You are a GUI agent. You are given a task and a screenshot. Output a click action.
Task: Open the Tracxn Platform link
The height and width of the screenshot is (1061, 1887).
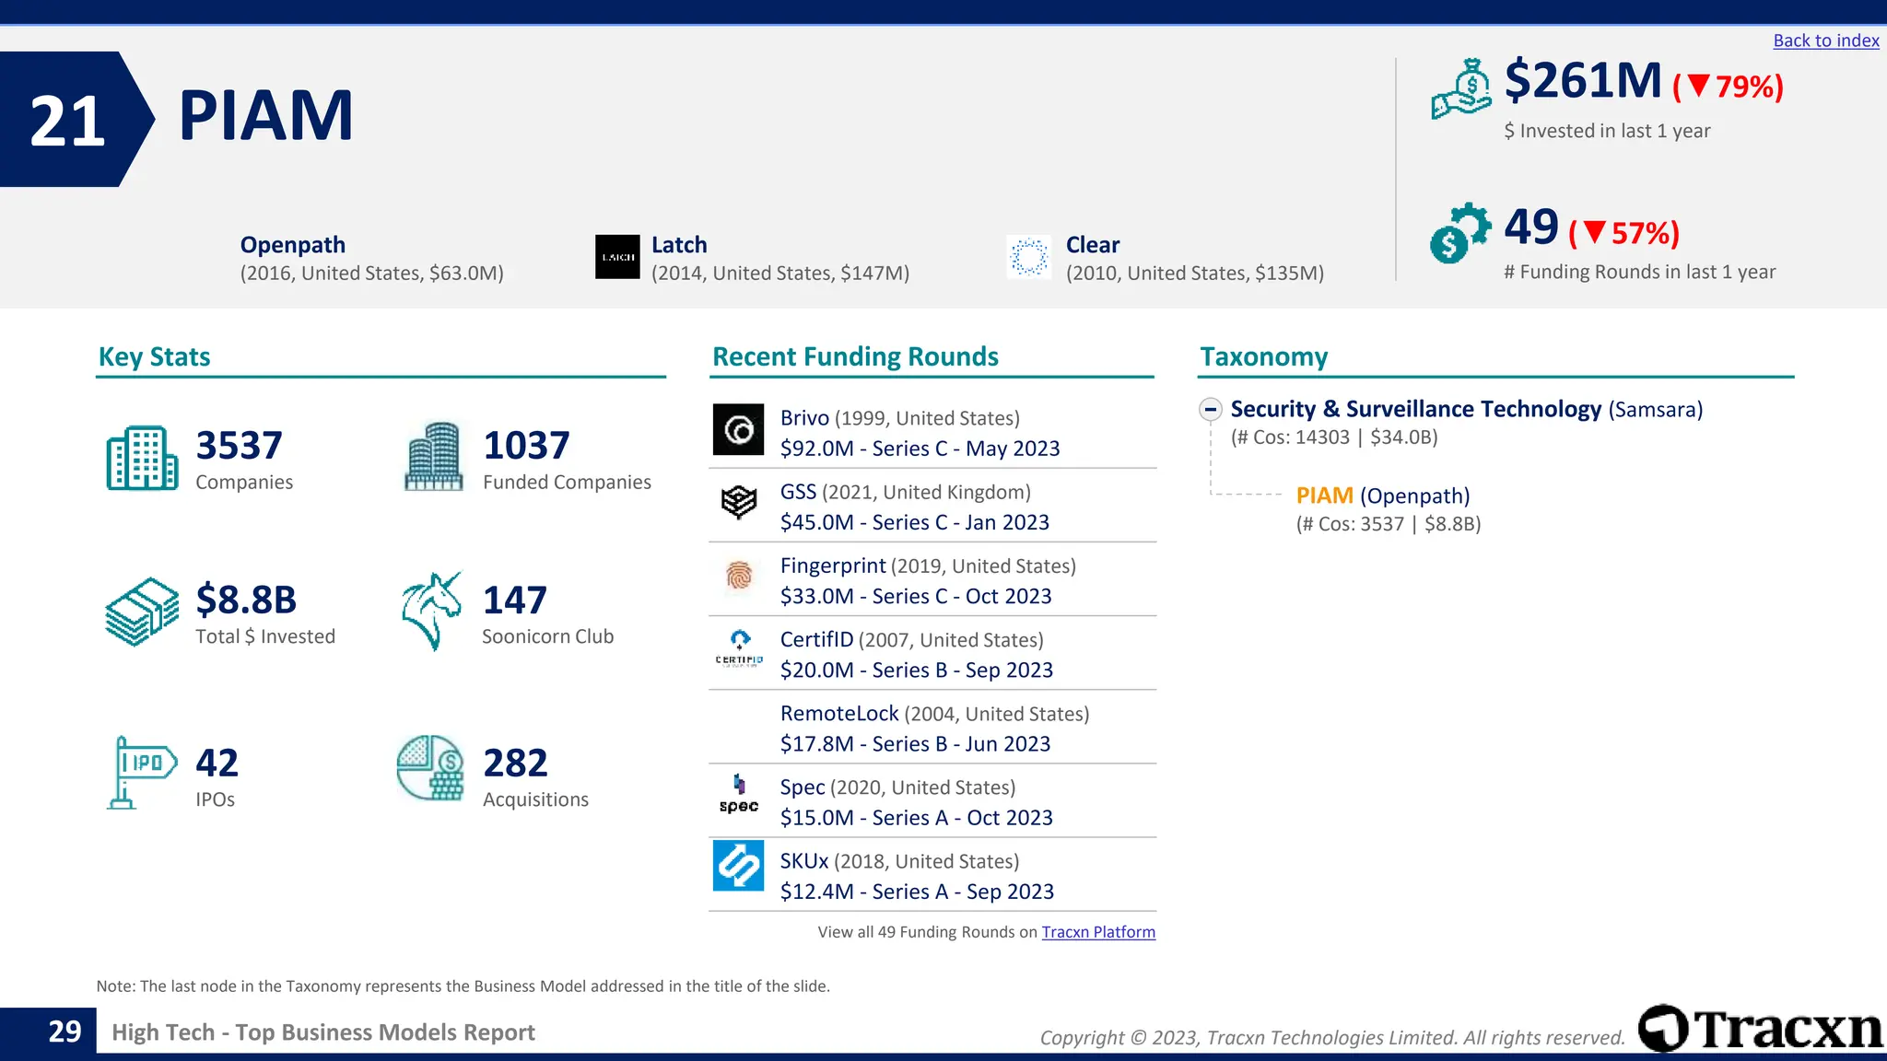1097,932
